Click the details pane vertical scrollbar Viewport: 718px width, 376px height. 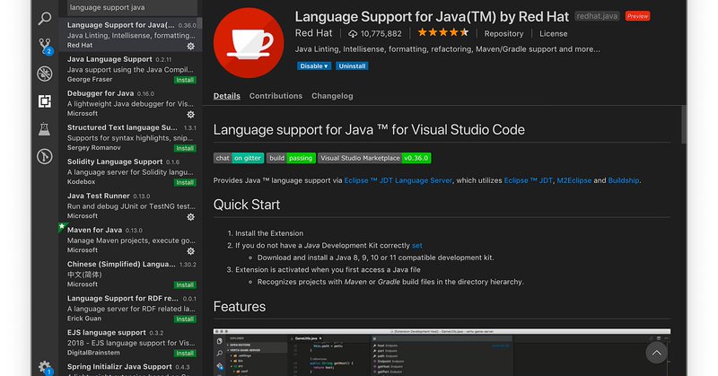tap(684, 125)
